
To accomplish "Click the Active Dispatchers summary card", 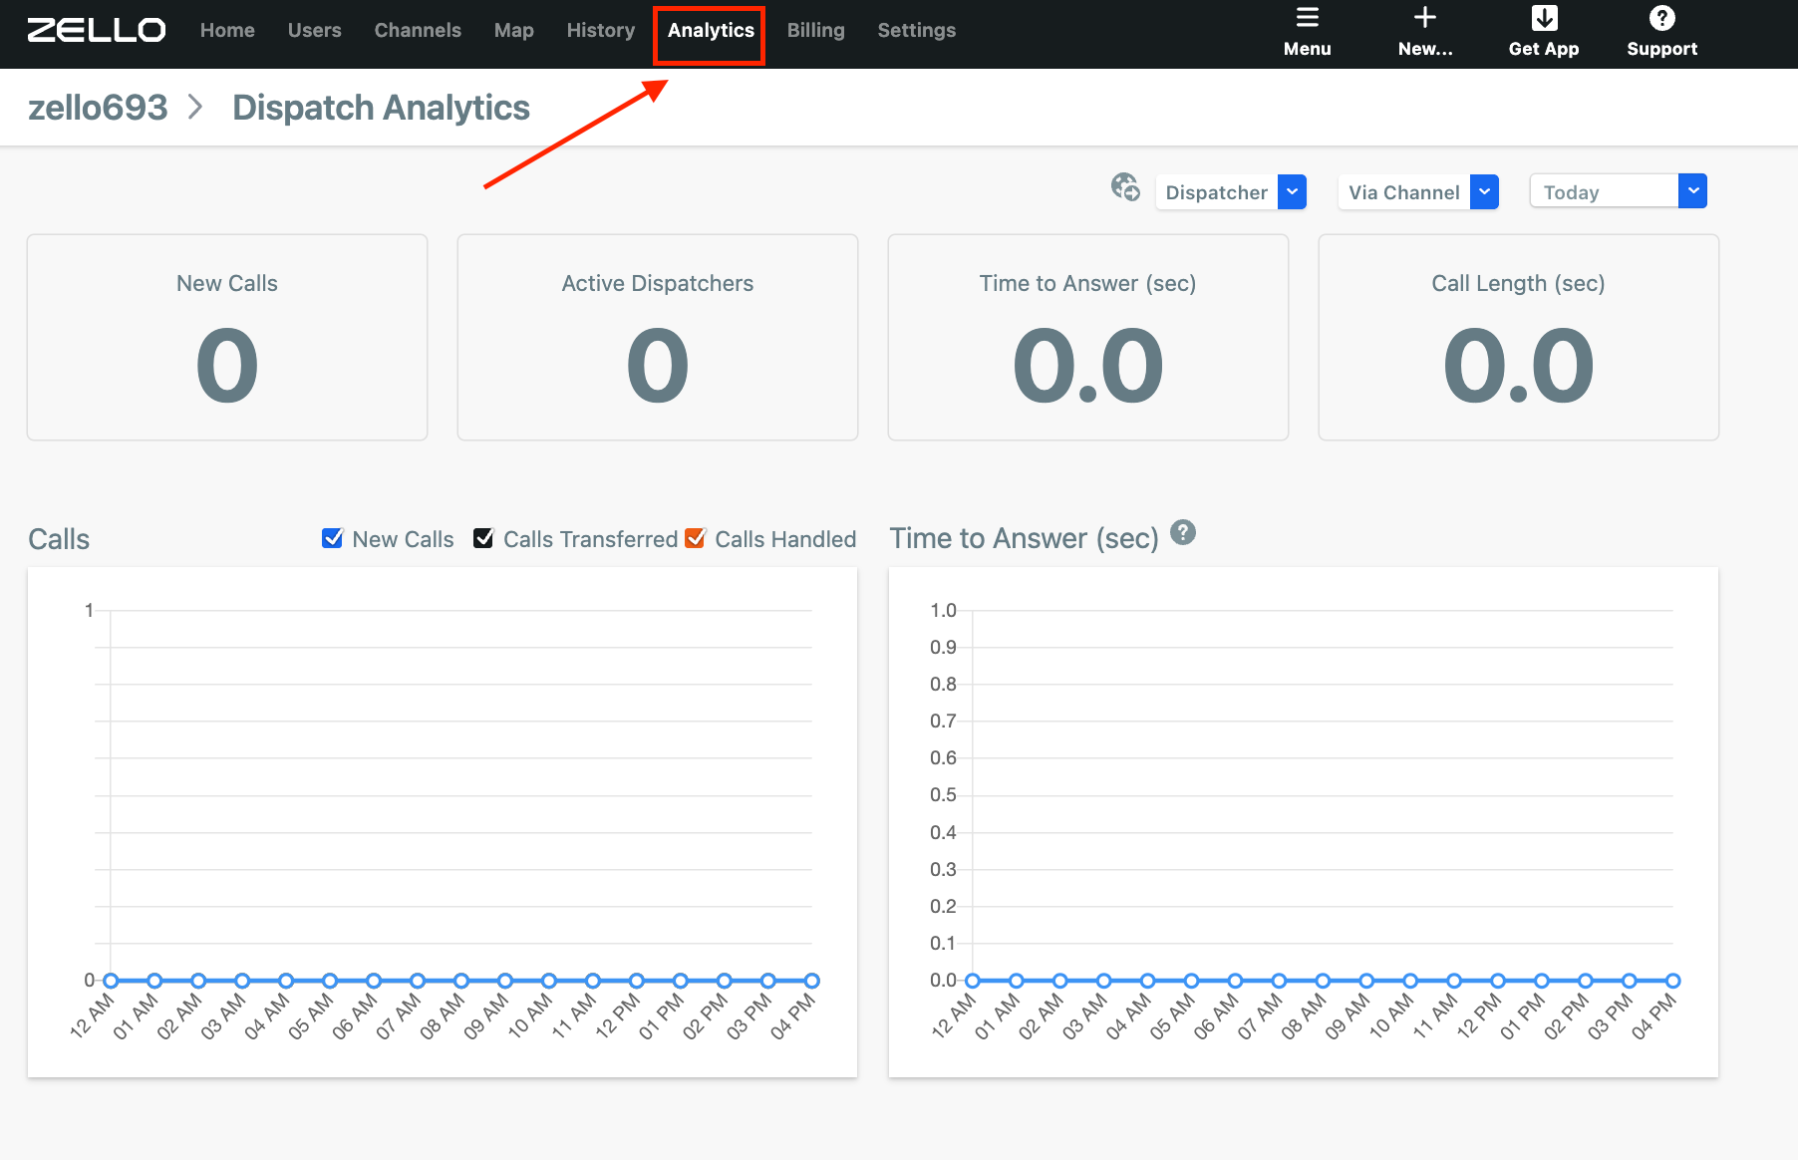I will (x=658, y=337).
